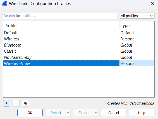Sort by the Profile column header
The width and height of the screenshot is (158, 119).
point(61,26)
